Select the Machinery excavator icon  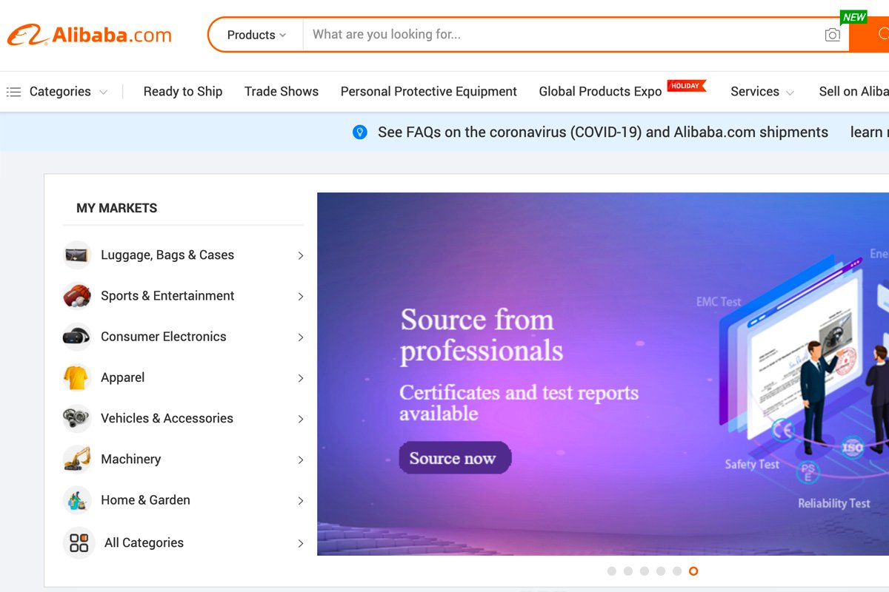77,459
